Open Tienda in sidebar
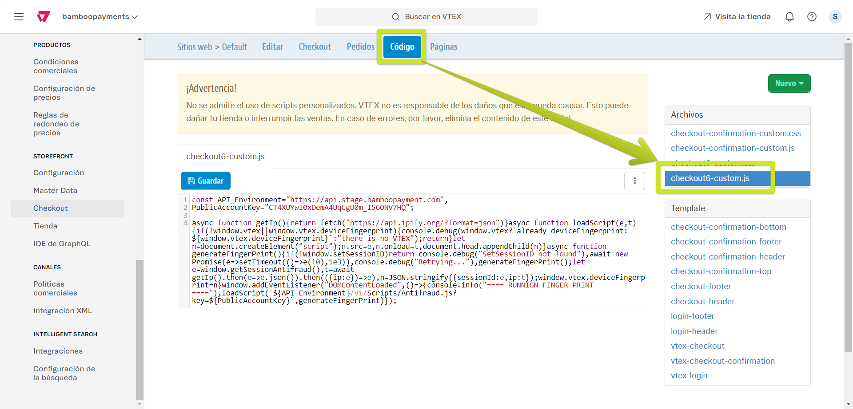853x409 pixels. pos(45,226)
